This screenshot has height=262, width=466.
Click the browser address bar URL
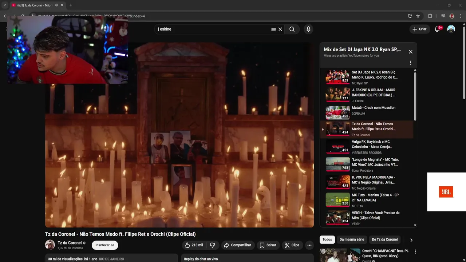tap(91, 16)
